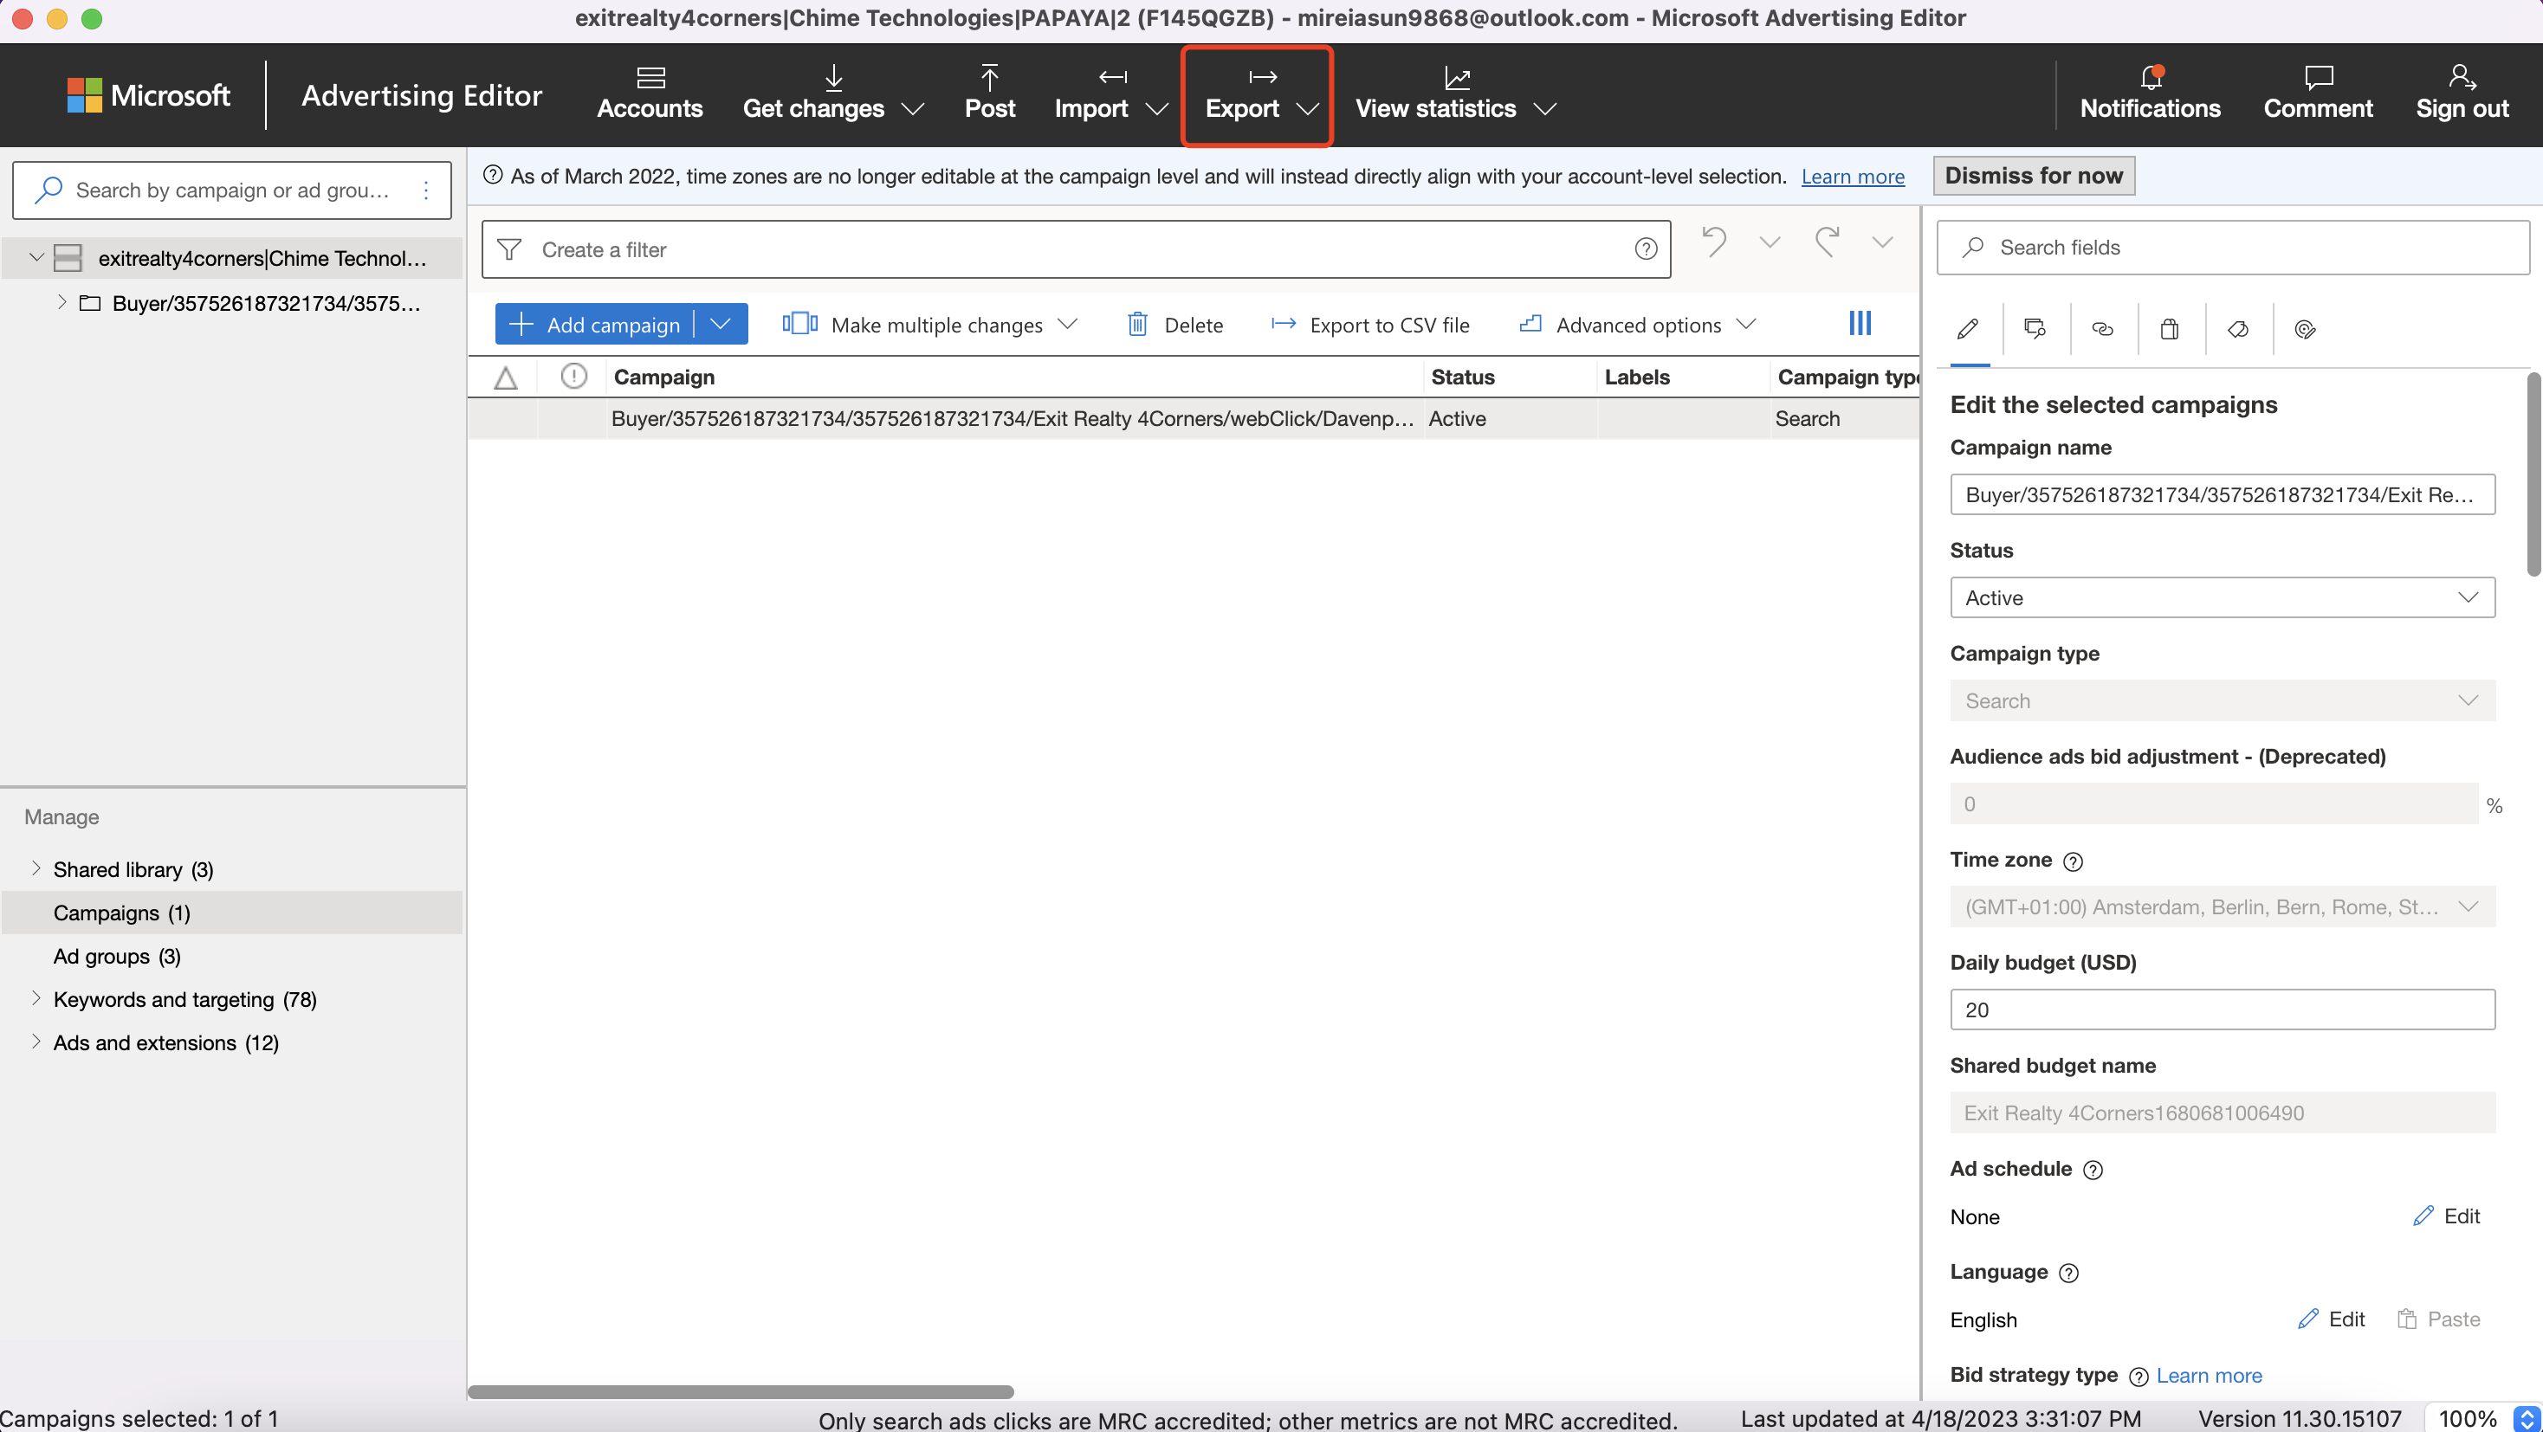Open the Undo history dropdown

(1770, 242)
